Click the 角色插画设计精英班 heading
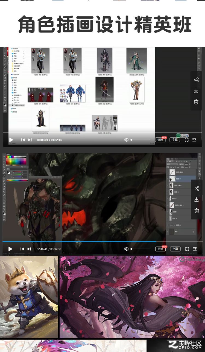The width and height of the screenshot is (205, 352). (x=104, y=24)
